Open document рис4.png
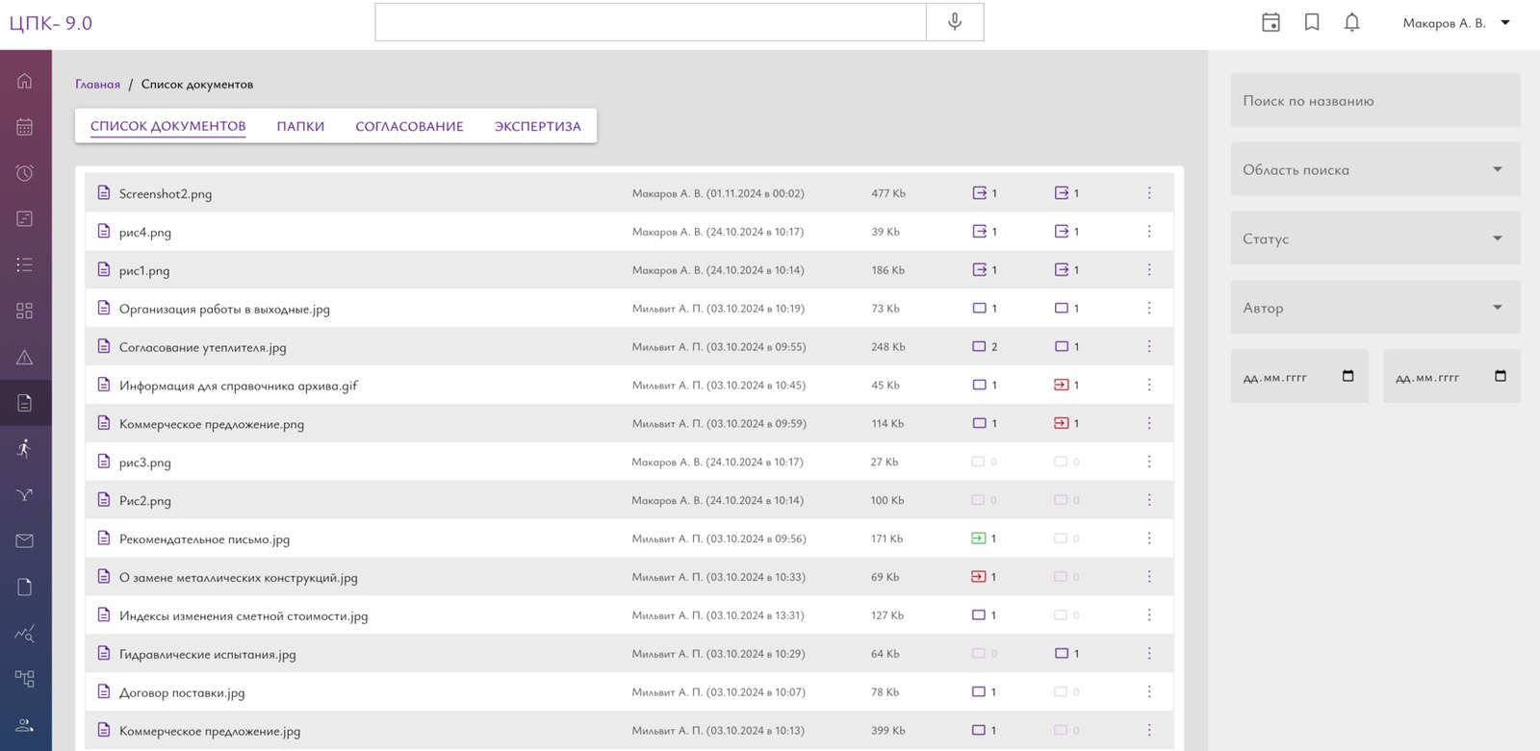This screenshot has height=751, width=1540. 145,232
